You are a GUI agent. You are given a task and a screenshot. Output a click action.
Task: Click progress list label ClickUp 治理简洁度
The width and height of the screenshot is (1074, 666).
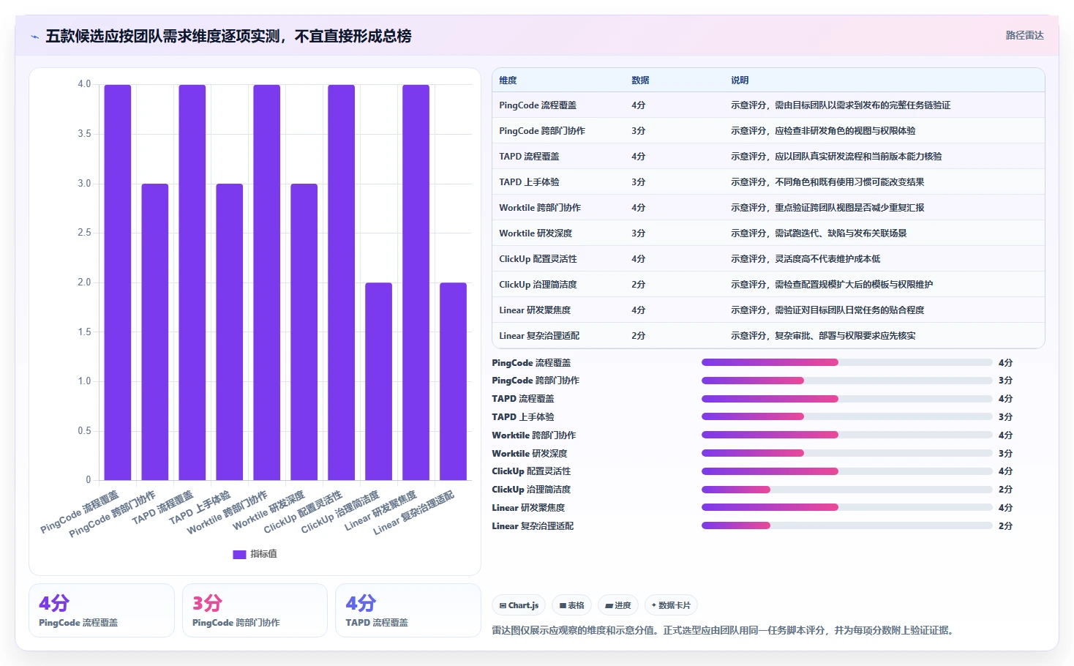click(531, 490)
